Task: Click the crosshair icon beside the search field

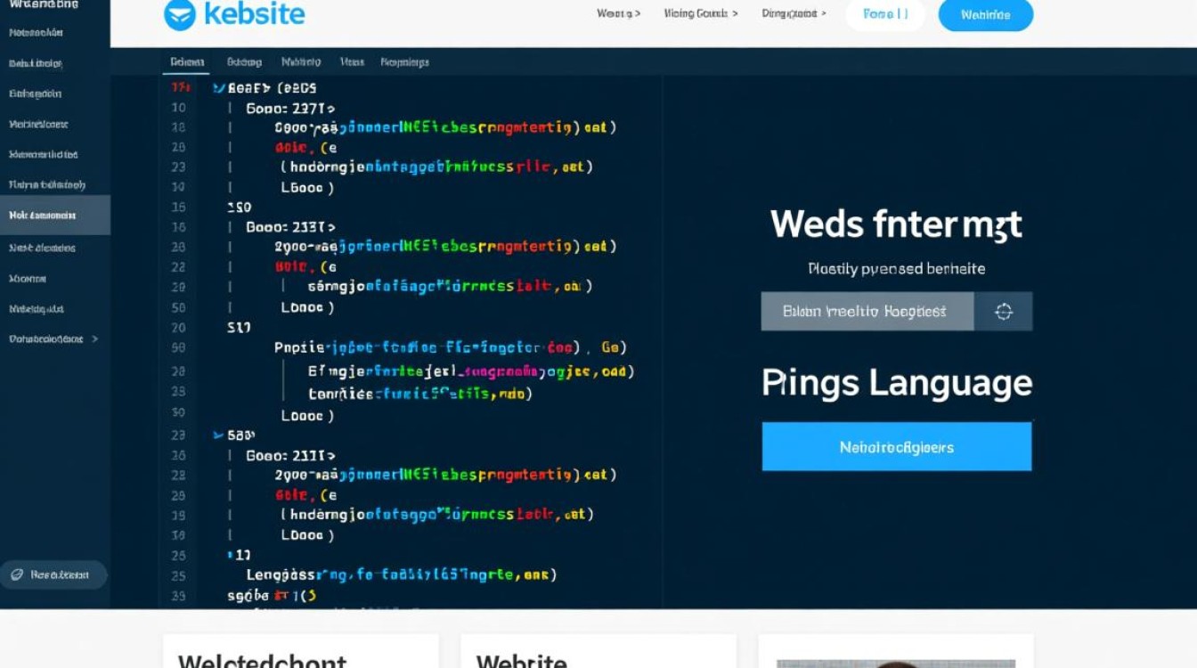Action: (x=1004, y=312)
